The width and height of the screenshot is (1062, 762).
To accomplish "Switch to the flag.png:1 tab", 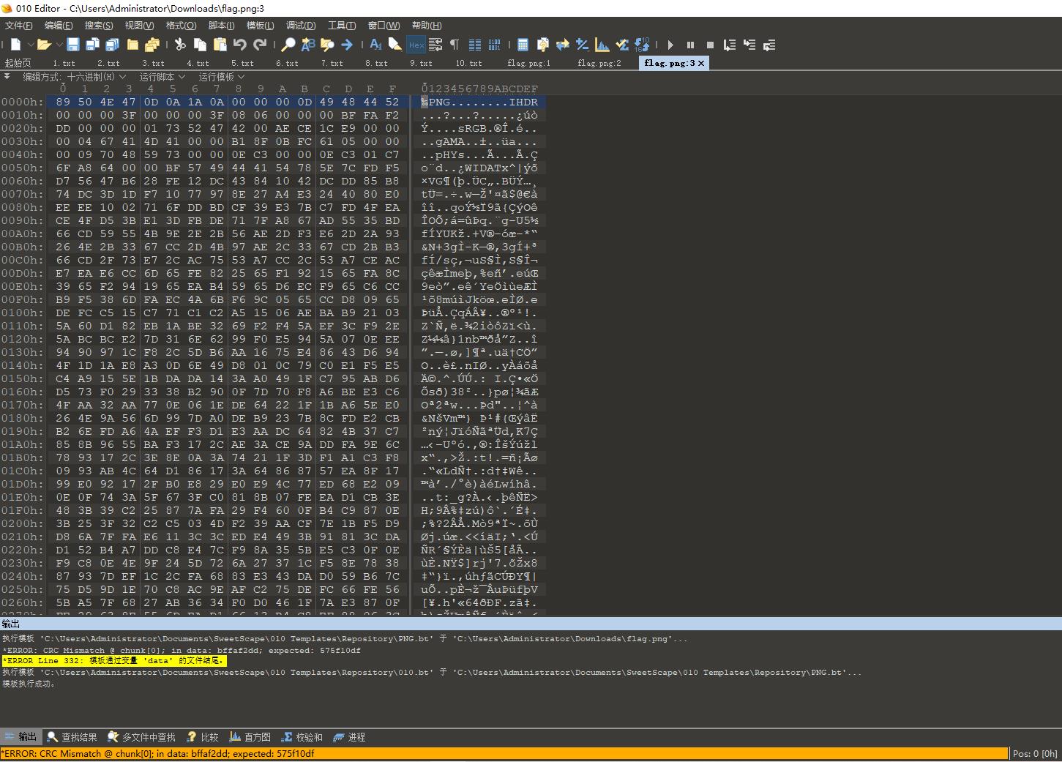I will (529, 63).
